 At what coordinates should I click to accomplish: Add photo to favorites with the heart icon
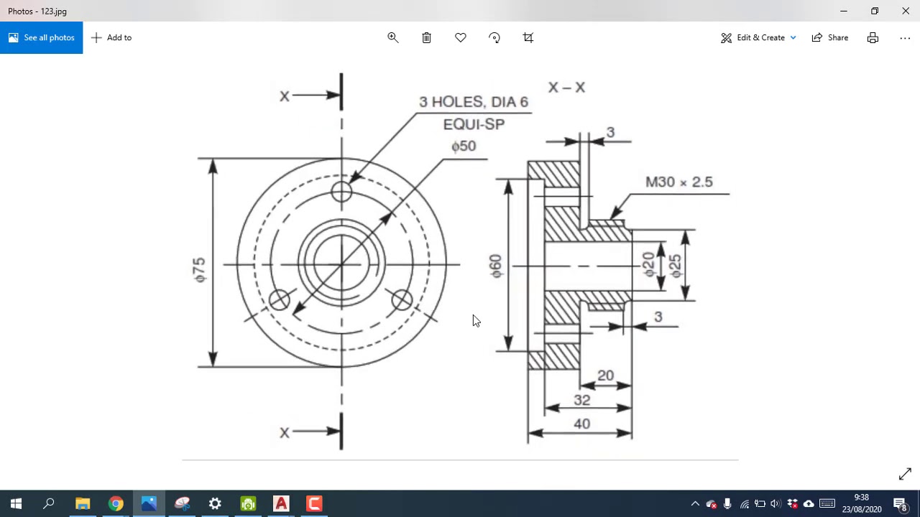[x=460, y=37]
